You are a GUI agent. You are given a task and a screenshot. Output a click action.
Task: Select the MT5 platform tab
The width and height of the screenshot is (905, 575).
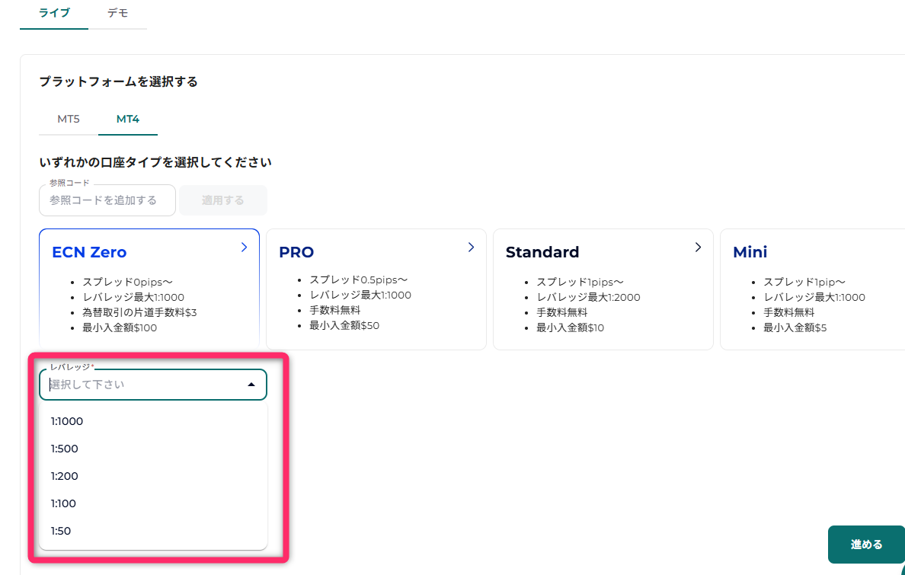point(69,119)
